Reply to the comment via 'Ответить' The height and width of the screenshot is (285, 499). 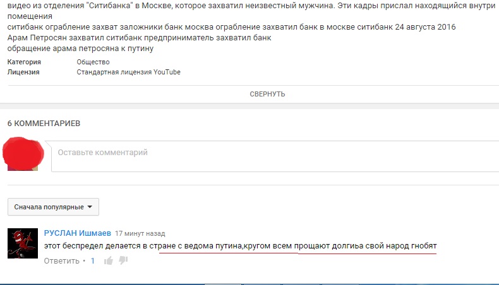coord(61,261)
